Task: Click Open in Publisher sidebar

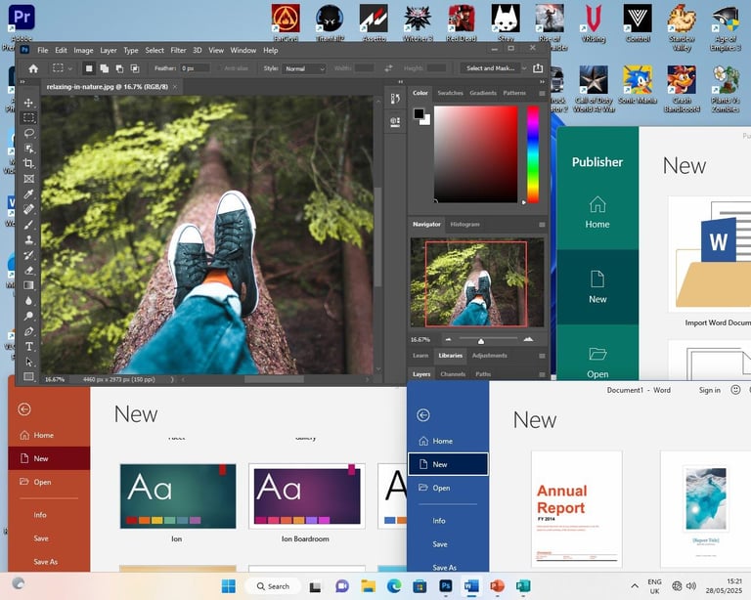Action: click(597, 363)
